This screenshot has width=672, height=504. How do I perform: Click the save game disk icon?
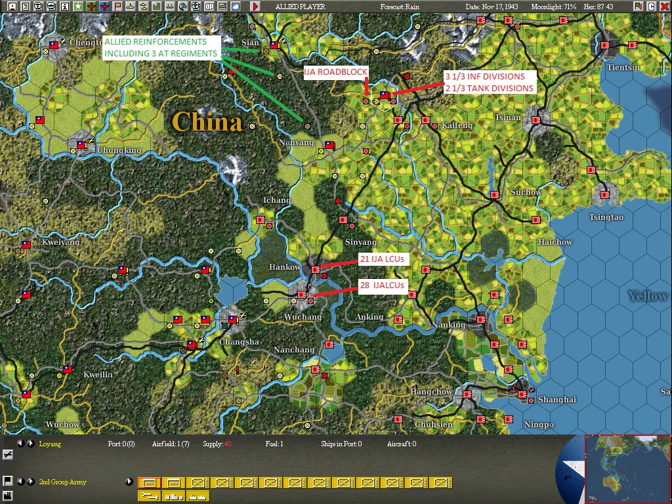pos(12,6)
